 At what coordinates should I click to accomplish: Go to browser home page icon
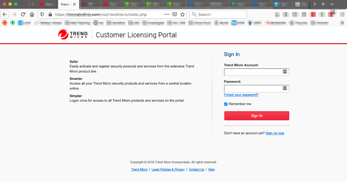tap(32, 15)
